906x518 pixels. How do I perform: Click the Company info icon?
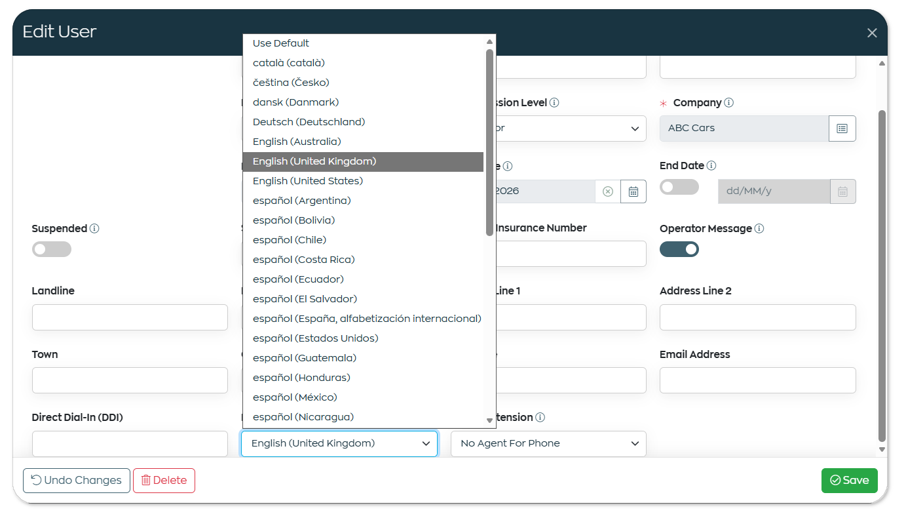point(729,103)
